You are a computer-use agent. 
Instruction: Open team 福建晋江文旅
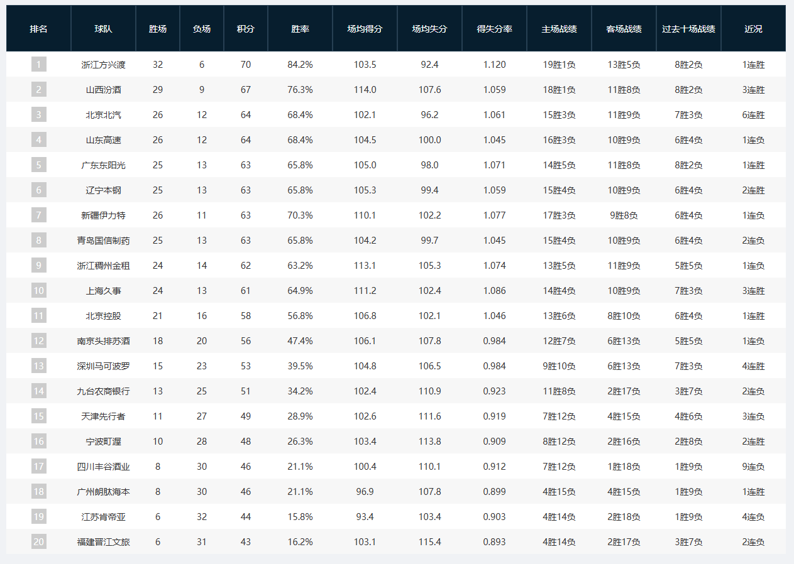(x=103, y=542)
